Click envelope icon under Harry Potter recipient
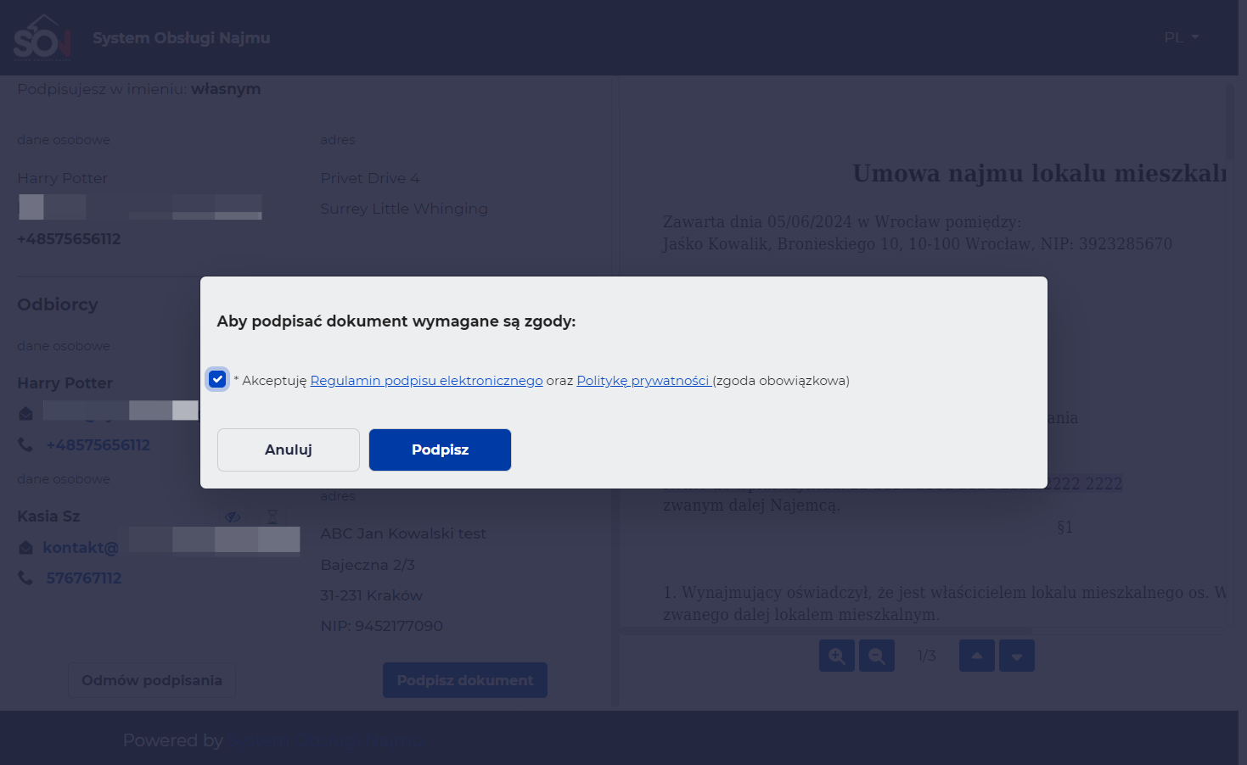 [25, 413]
